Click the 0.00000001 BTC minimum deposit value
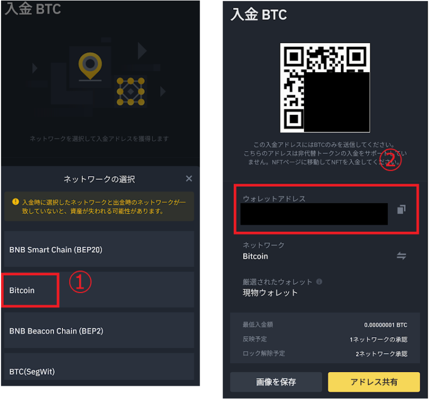Image resolution: width=431 pixels, height=399 pixels. [386, 325]
